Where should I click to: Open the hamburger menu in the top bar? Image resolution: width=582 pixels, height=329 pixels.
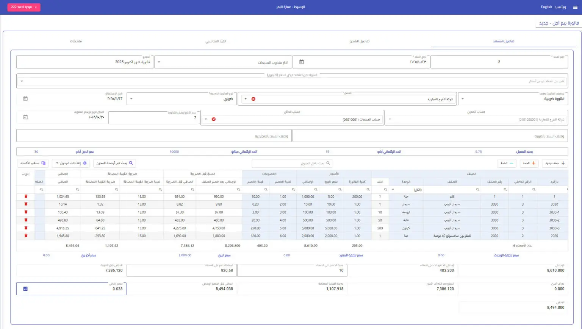(575, 7)
